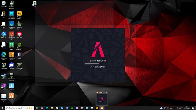This screenshot has width=196, height=110.
Task: Open File Explorer from the taskbar
Action: click(52, 108)
